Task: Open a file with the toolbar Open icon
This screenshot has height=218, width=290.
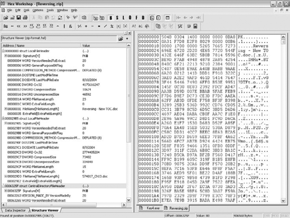Action: click(x=6, y=18)
